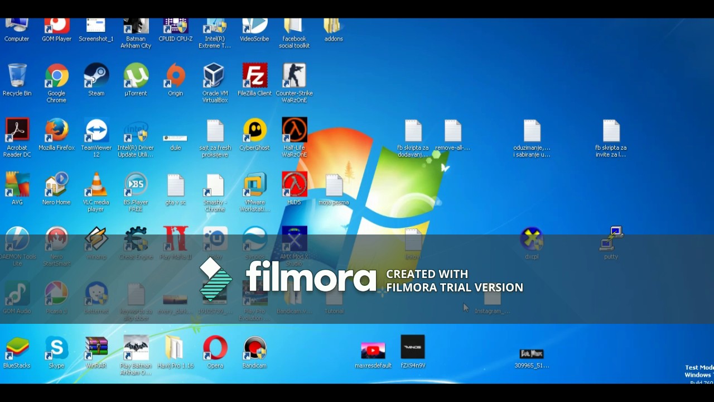
Task: Open the facebook social toolkit folder
Action: [294, 26]
